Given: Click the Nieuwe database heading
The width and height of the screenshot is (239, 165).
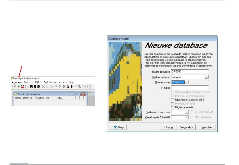Looking at the screenshot, I should coord(176,45).
